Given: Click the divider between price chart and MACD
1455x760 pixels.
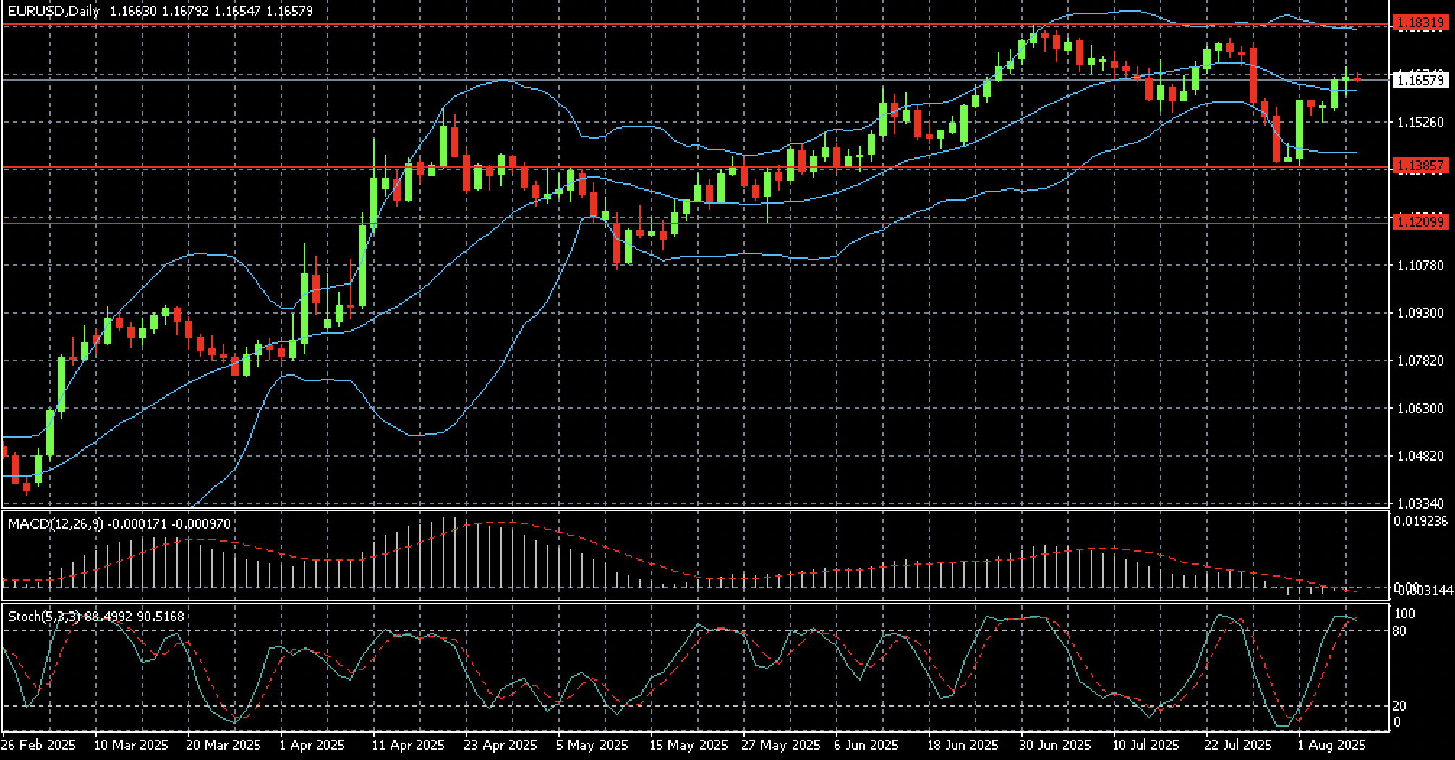Looking at the screenshot, I should point(694,509).
